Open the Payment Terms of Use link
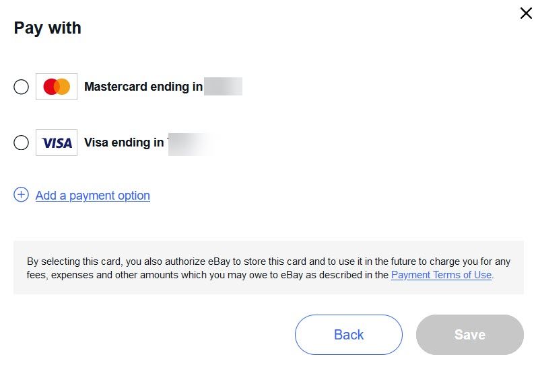 point(441,275)
